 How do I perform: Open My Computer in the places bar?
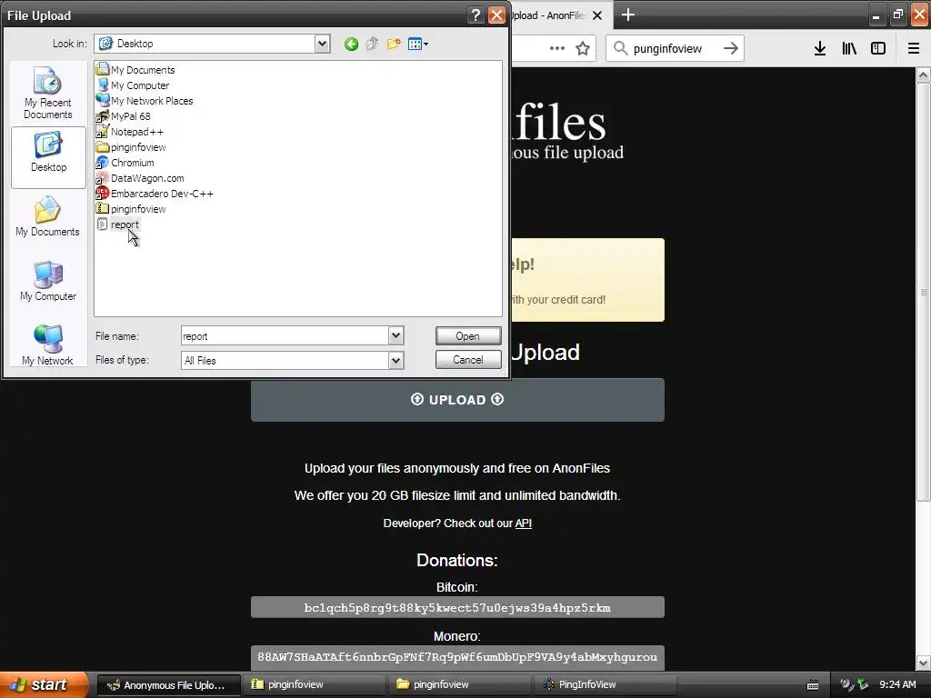(x=48, y=282)
